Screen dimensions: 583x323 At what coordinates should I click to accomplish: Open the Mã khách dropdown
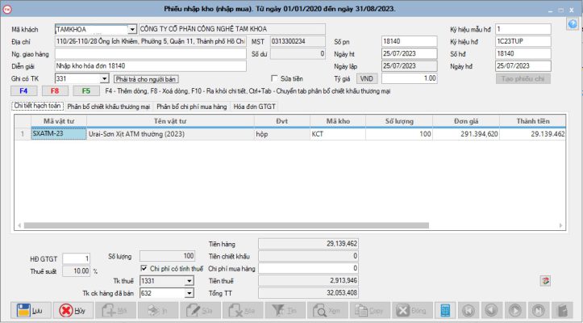coord(132,29)
